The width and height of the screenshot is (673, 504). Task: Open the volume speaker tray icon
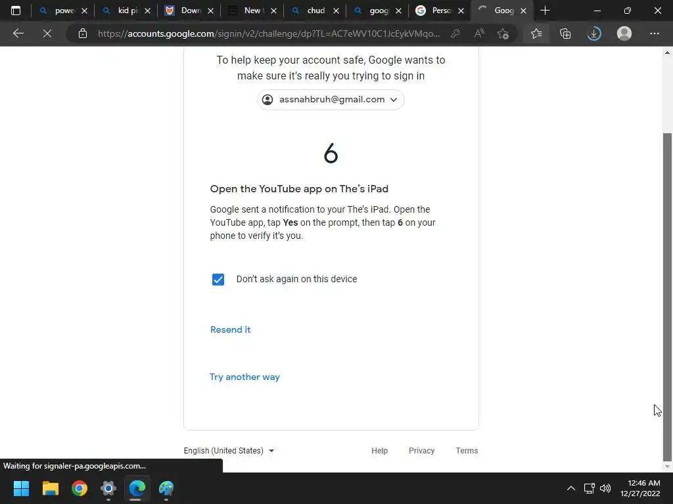[x=605, y=488]
